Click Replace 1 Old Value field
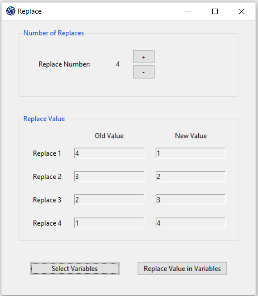 109,153
